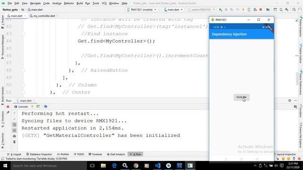Open Favorites side panel
The image size is (303, 170).
(2, 141)
